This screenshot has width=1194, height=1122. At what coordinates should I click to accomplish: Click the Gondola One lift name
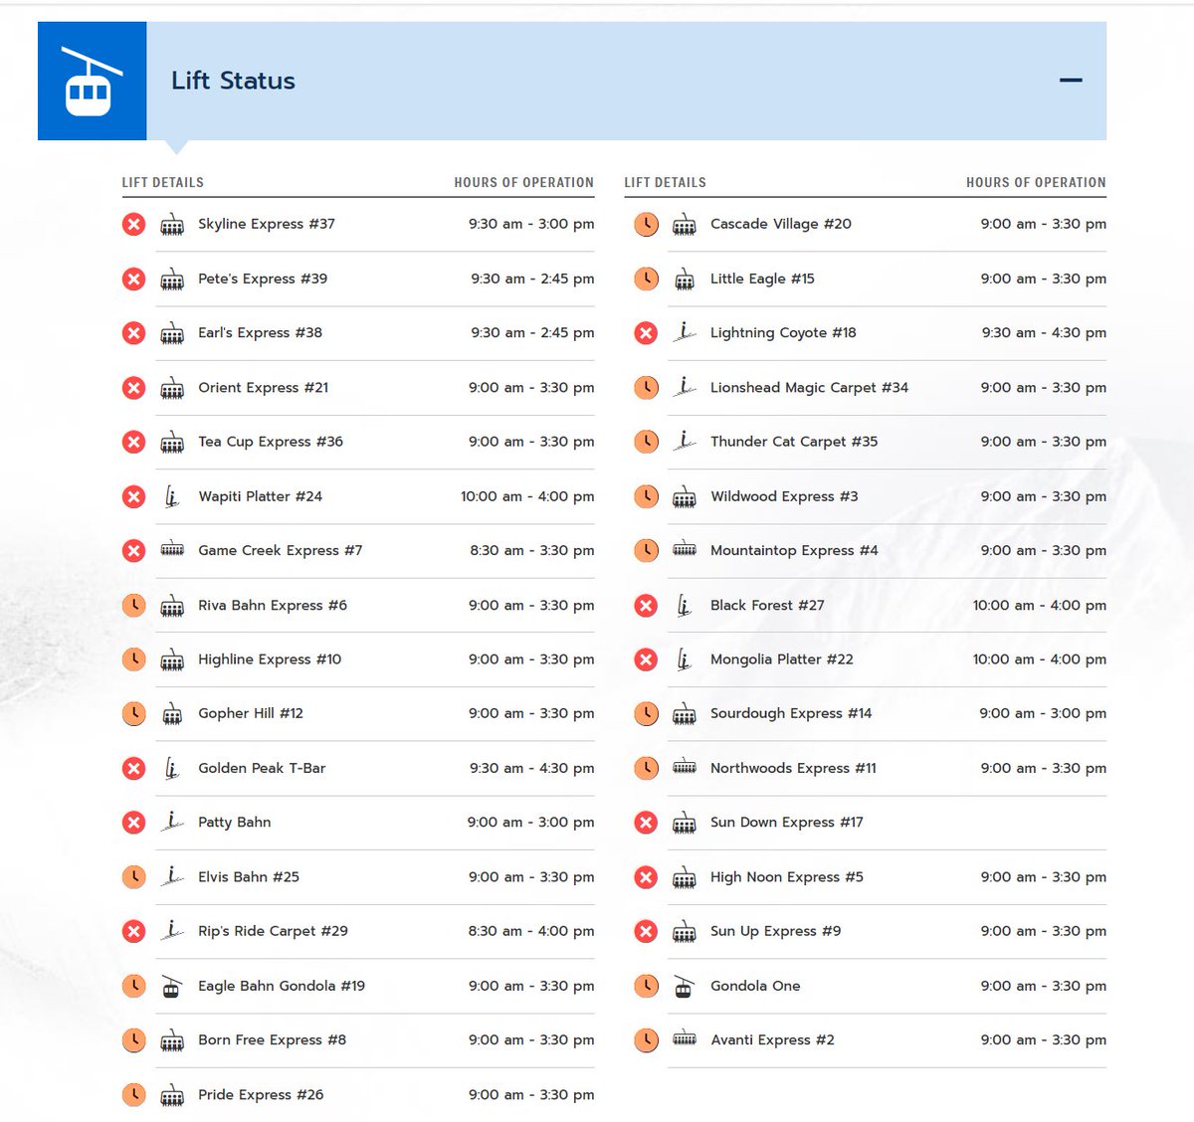[755, 986]
